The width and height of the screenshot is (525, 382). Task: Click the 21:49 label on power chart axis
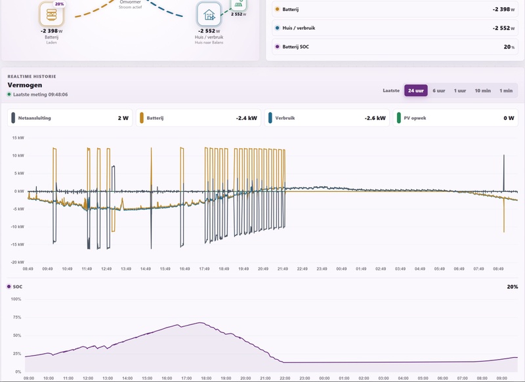tap(283, 269)
